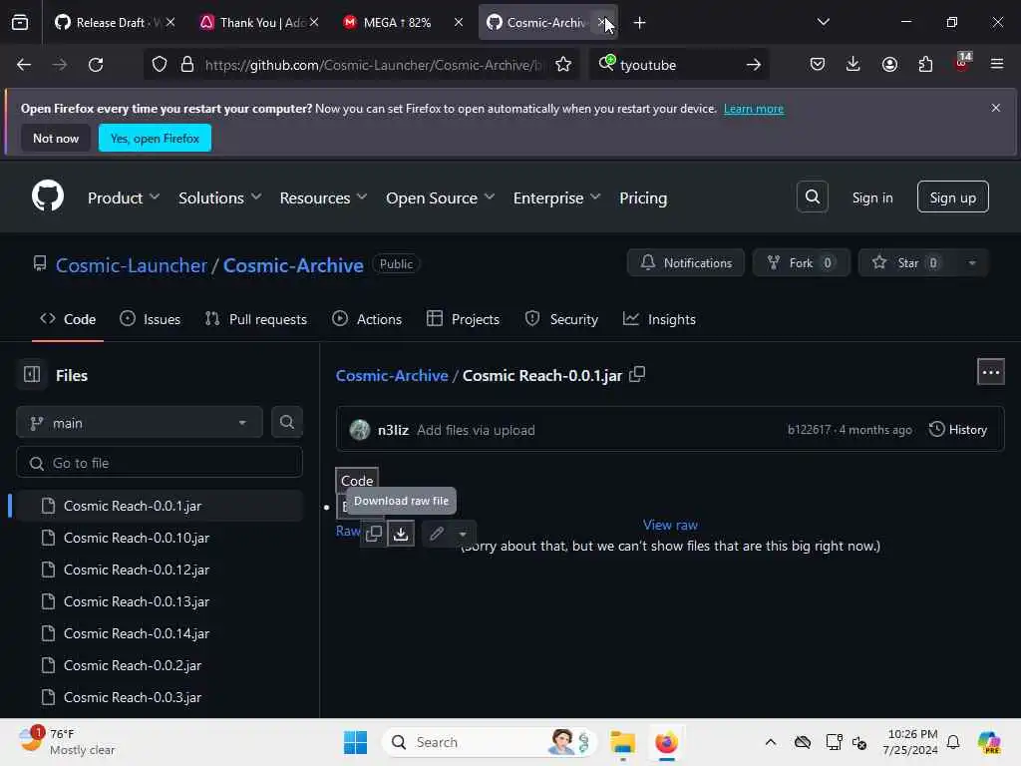Collapse the Files side panel icon
This screenshot has width=1021, height=766.
point(32,375)
